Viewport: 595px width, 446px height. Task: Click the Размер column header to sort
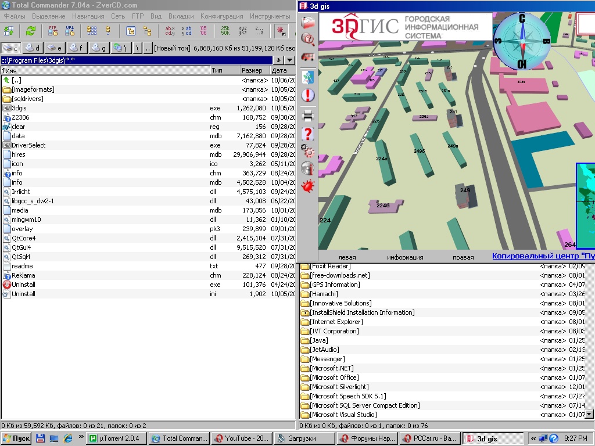(x=255, y=70)
